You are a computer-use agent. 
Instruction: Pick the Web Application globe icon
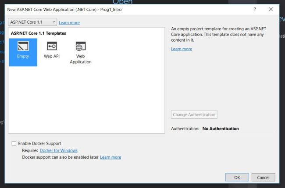pyautogui.click(x=81, y=46)
